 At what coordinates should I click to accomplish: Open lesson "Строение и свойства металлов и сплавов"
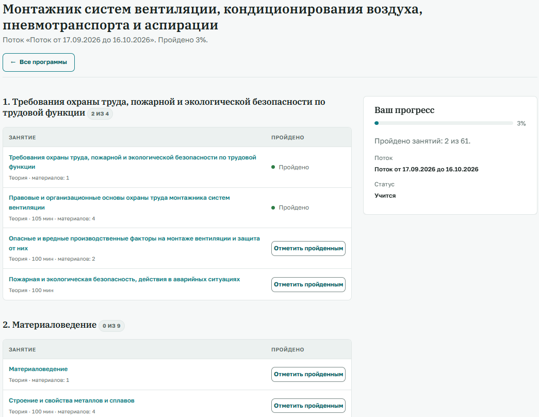coord(72,400)
